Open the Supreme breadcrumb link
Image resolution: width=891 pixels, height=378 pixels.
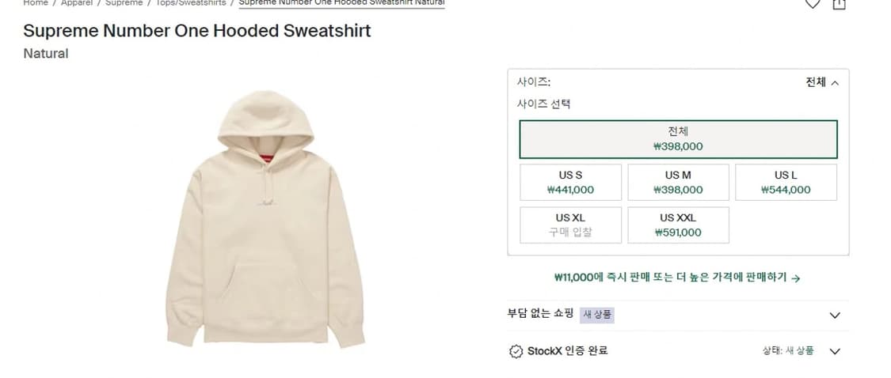point(124,3)
